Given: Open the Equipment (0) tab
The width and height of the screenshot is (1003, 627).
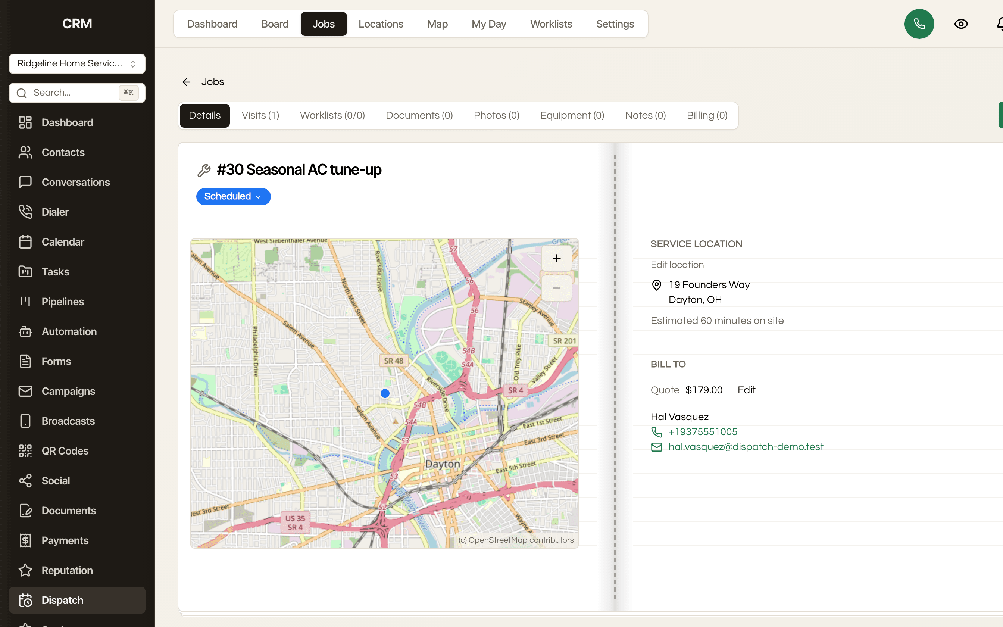Looking at the screenshot, I should (x=572, y=116).
